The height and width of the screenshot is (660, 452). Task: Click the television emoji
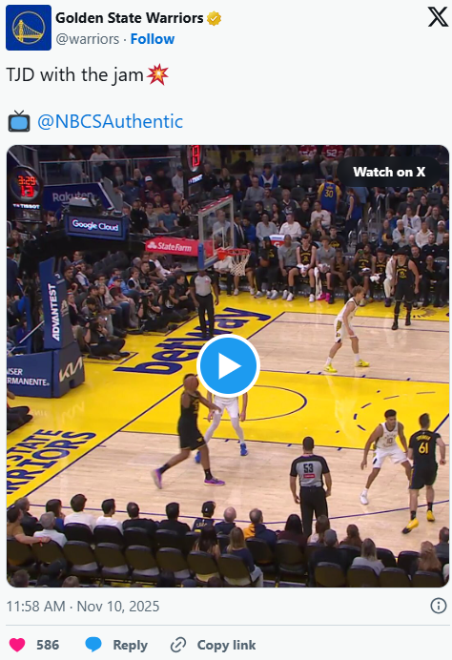[x=19, y=121]
